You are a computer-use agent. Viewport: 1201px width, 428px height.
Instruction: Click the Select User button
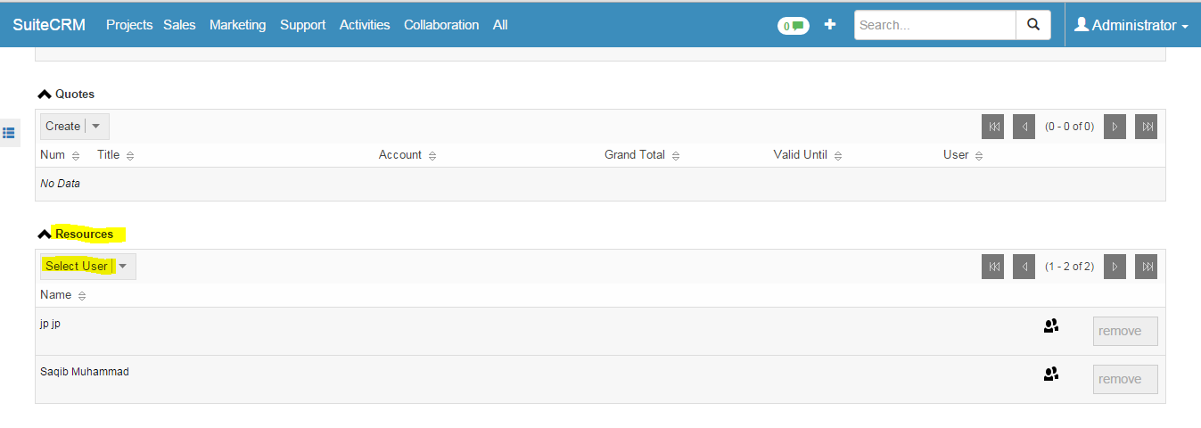tap(76, 266)
